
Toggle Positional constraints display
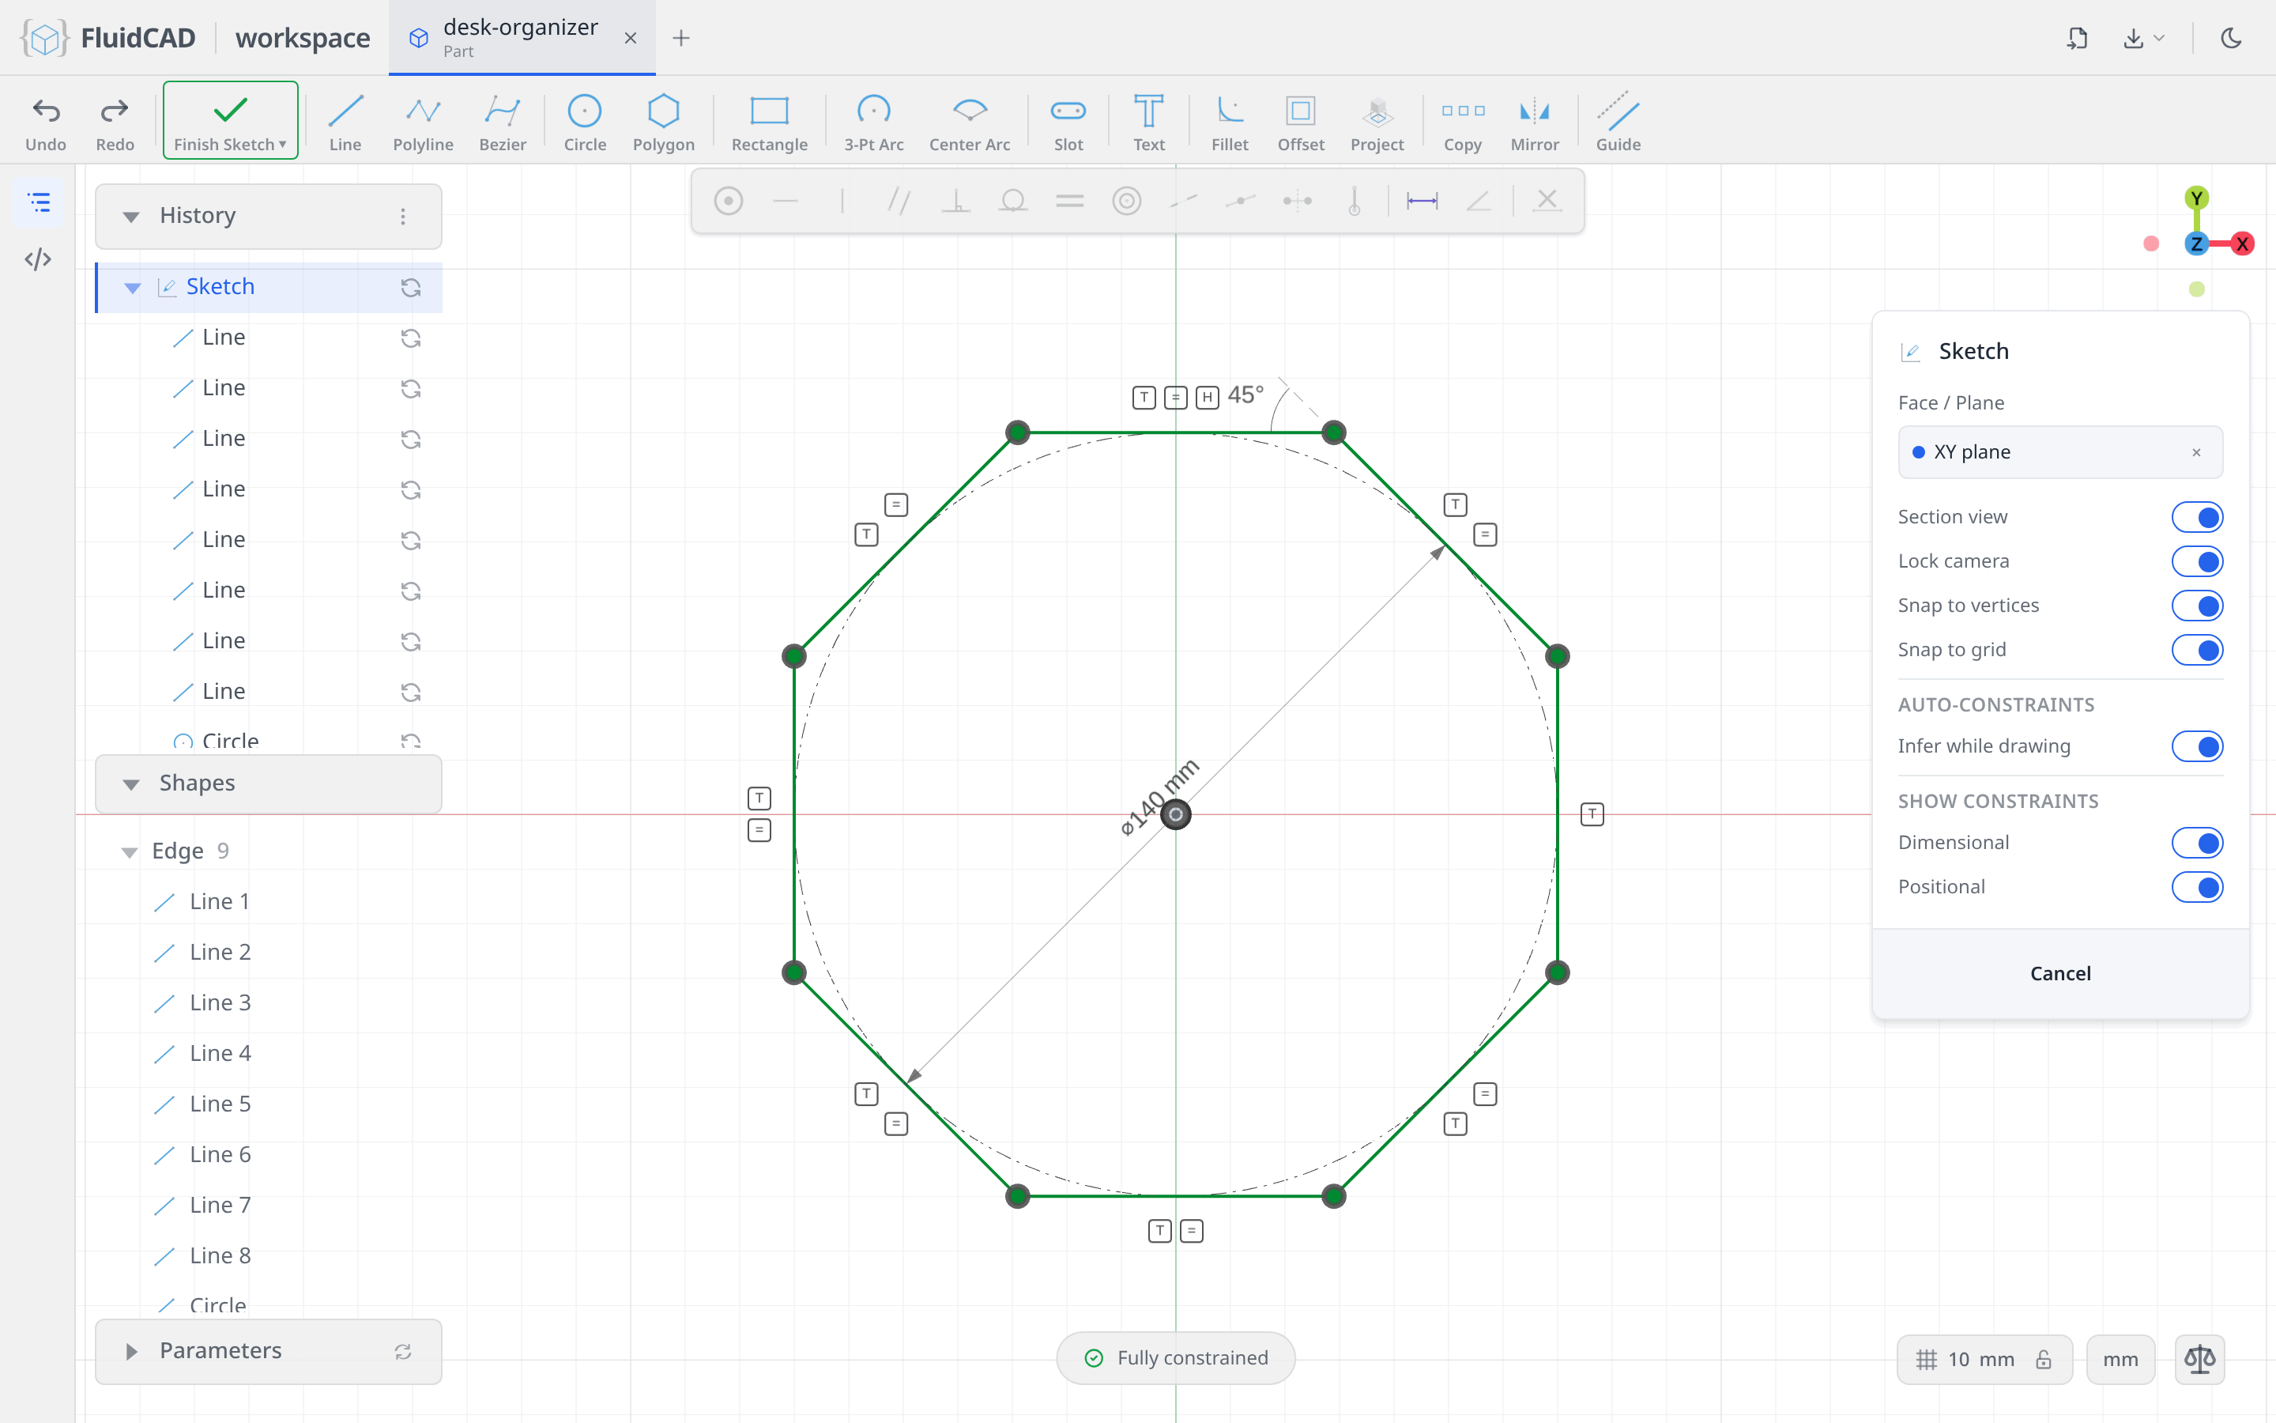pos(2197,886)
